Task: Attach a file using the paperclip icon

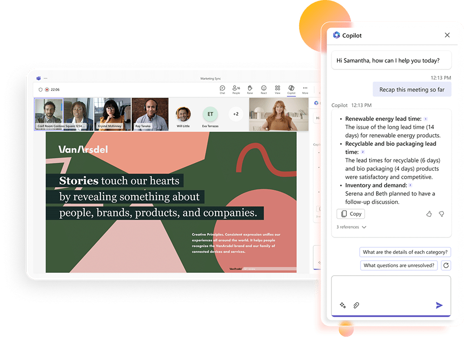Action: pos(356,305)
